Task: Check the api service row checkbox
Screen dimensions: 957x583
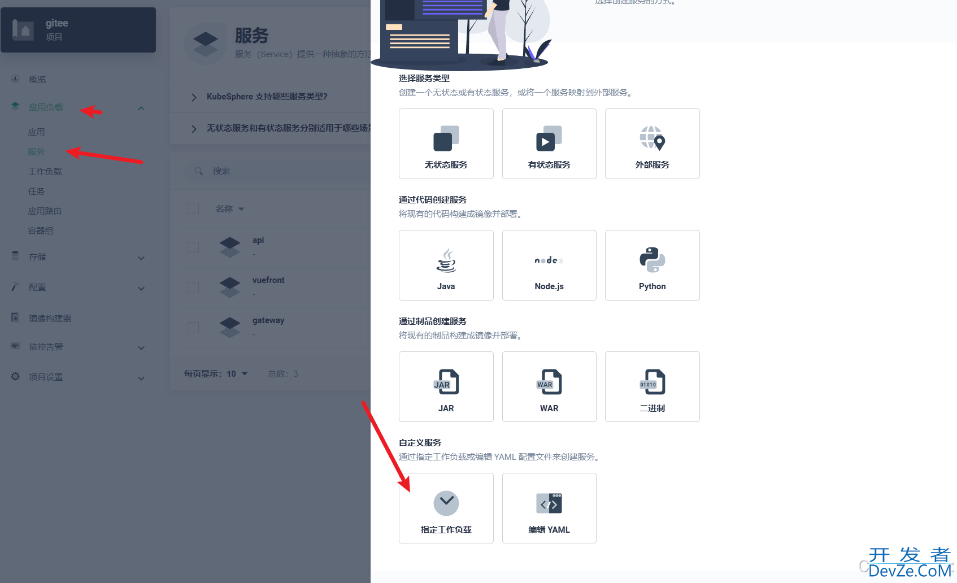Action: pyautogui.click(x=193, y=247)
